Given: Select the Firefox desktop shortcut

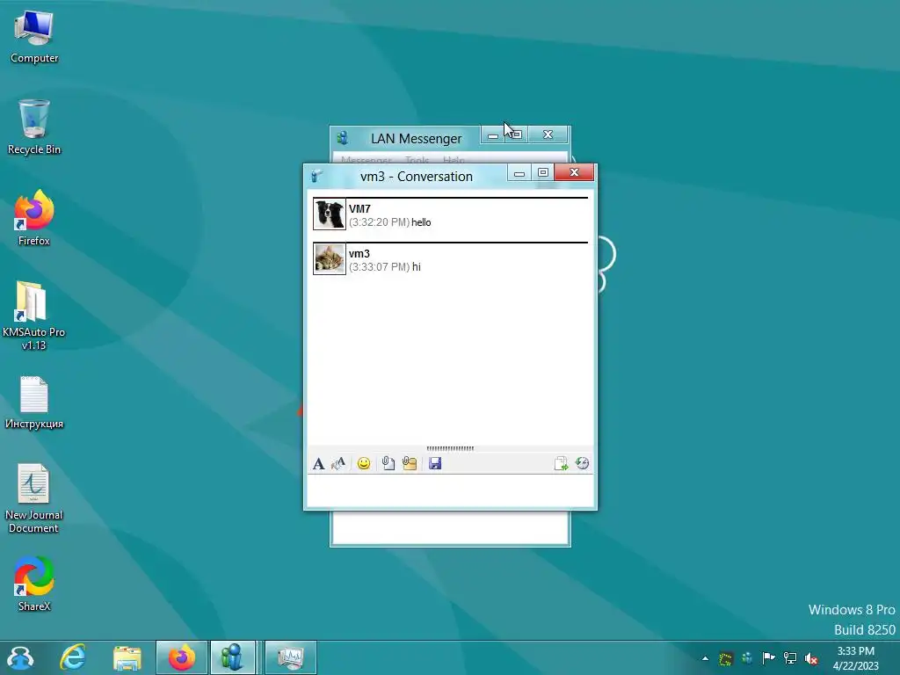Looking at the screenshot, I should click(x=34, y=218).
